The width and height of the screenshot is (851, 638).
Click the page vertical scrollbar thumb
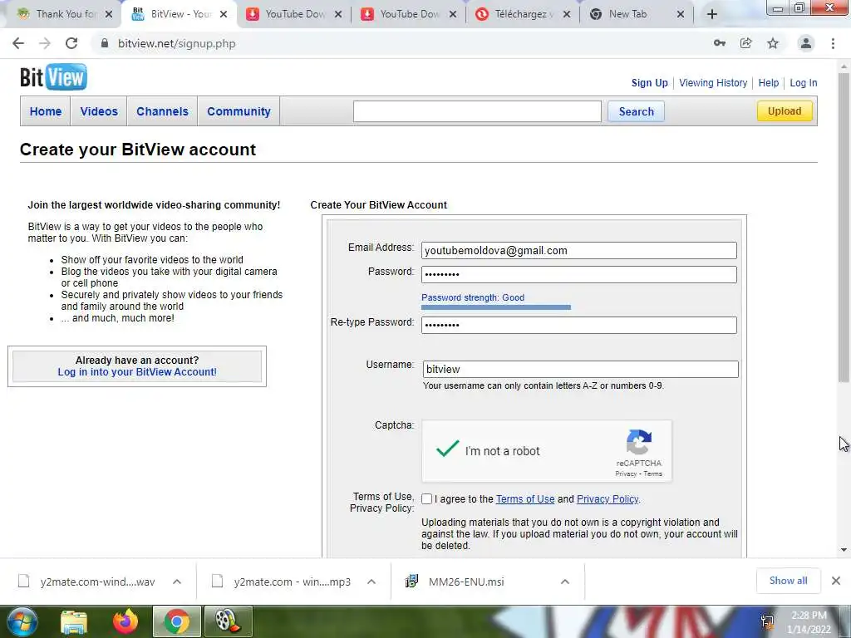pyautogui.click(x=844, y=227)
